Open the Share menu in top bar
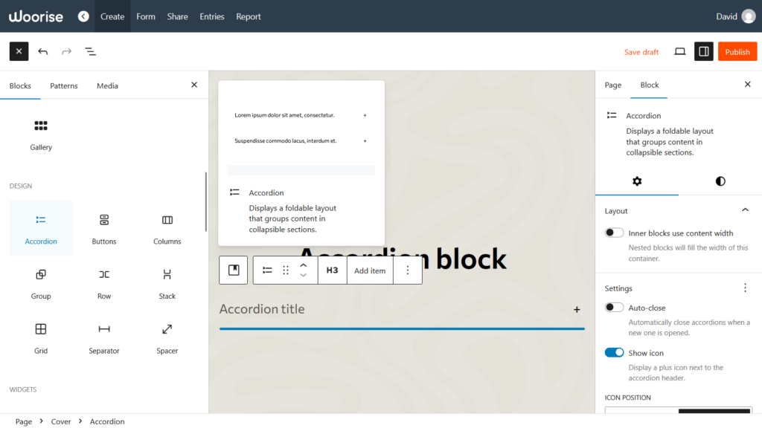Image resolution: width=762 pixels, height=428 pixels. tap(177, 16)
